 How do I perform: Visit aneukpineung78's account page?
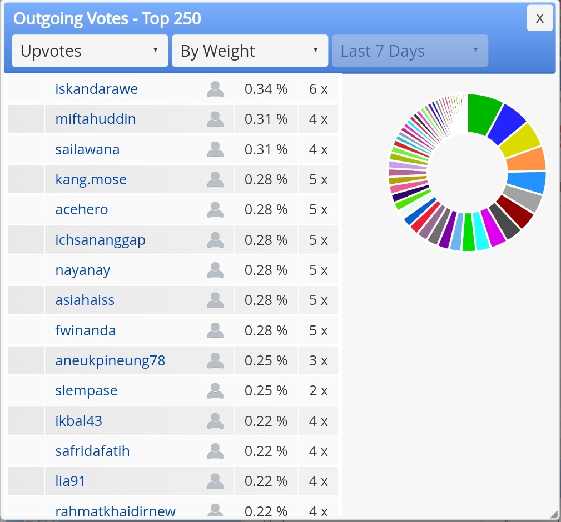[x=110, y=360]
